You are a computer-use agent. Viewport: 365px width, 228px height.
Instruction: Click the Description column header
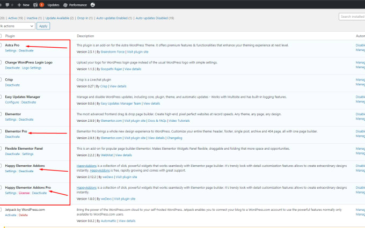click(x=85, y=36)
